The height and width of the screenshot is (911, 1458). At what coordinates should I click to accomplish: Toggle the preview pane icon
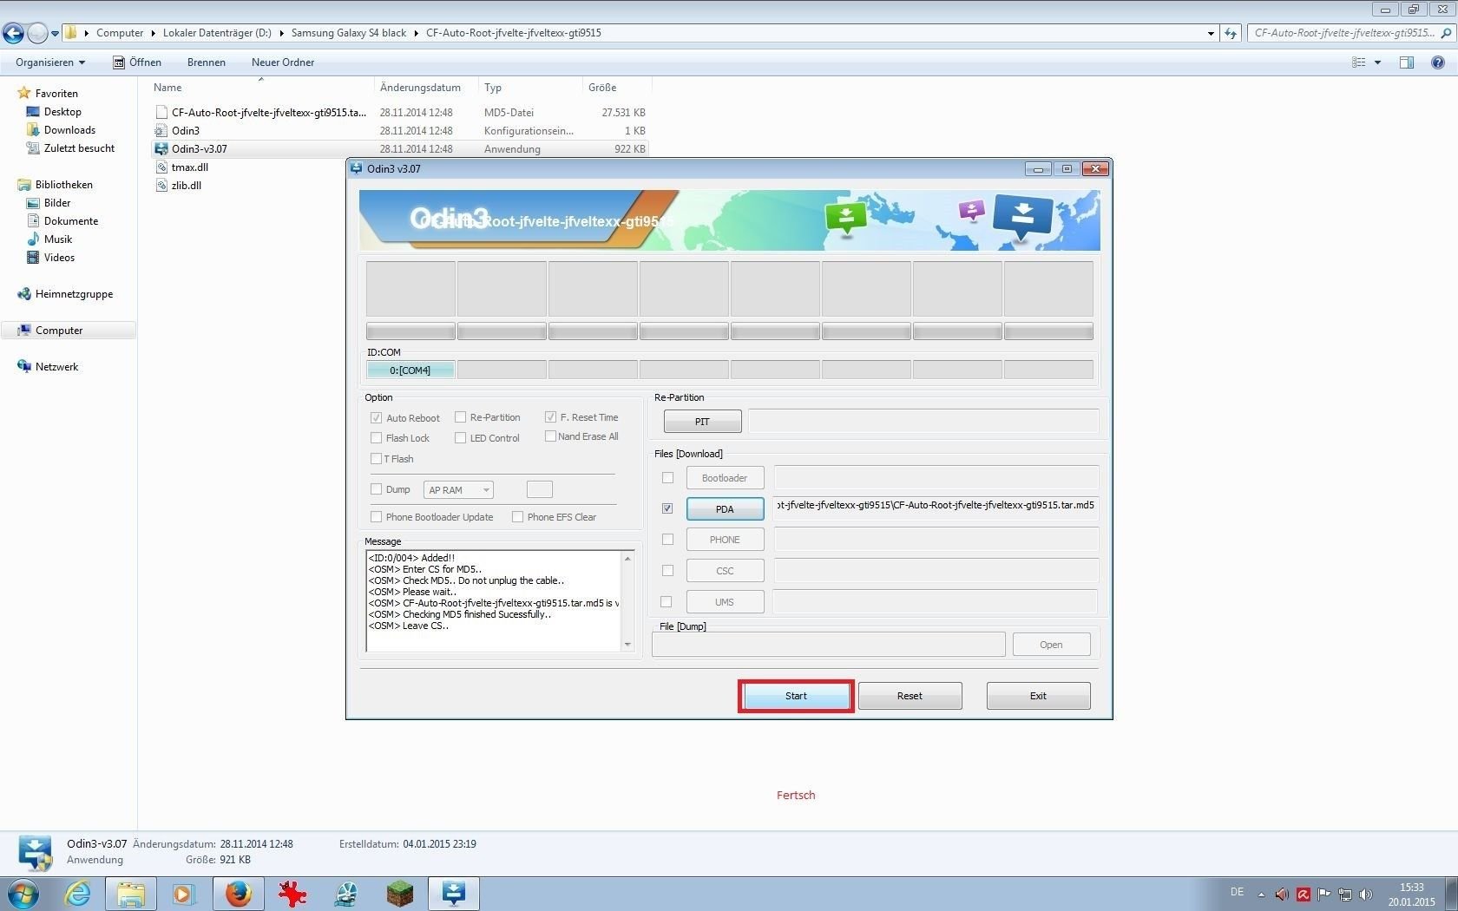[1407, 62]
